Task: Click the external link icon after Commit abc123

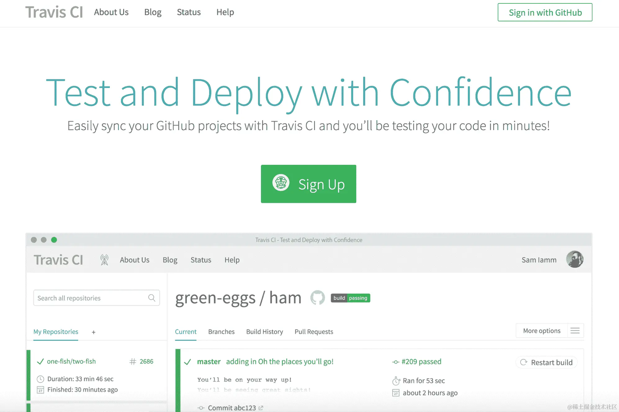Action: [261, 408]
